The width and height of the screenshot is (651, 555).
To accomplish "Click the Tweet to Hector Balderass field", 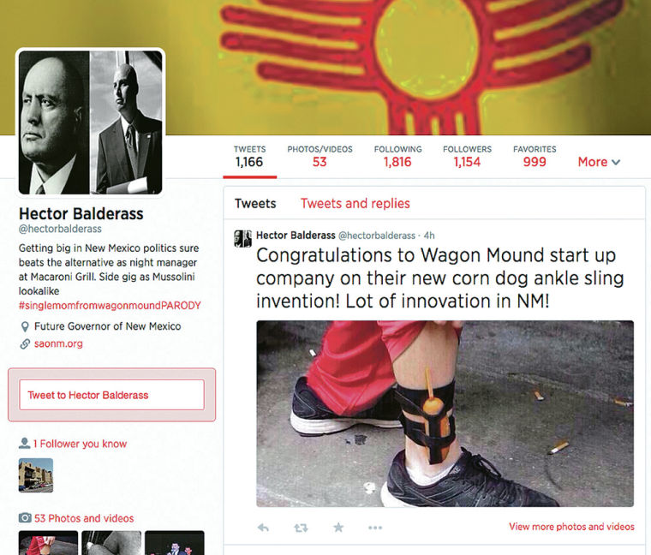I will (111, 395).
